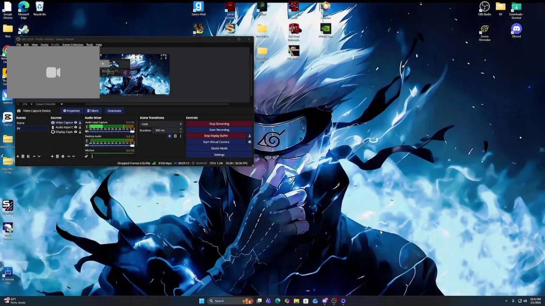Mute Audio Input Capture speaker icon
The height and width of the screenshot is (306, 545).
click(87, 131)
